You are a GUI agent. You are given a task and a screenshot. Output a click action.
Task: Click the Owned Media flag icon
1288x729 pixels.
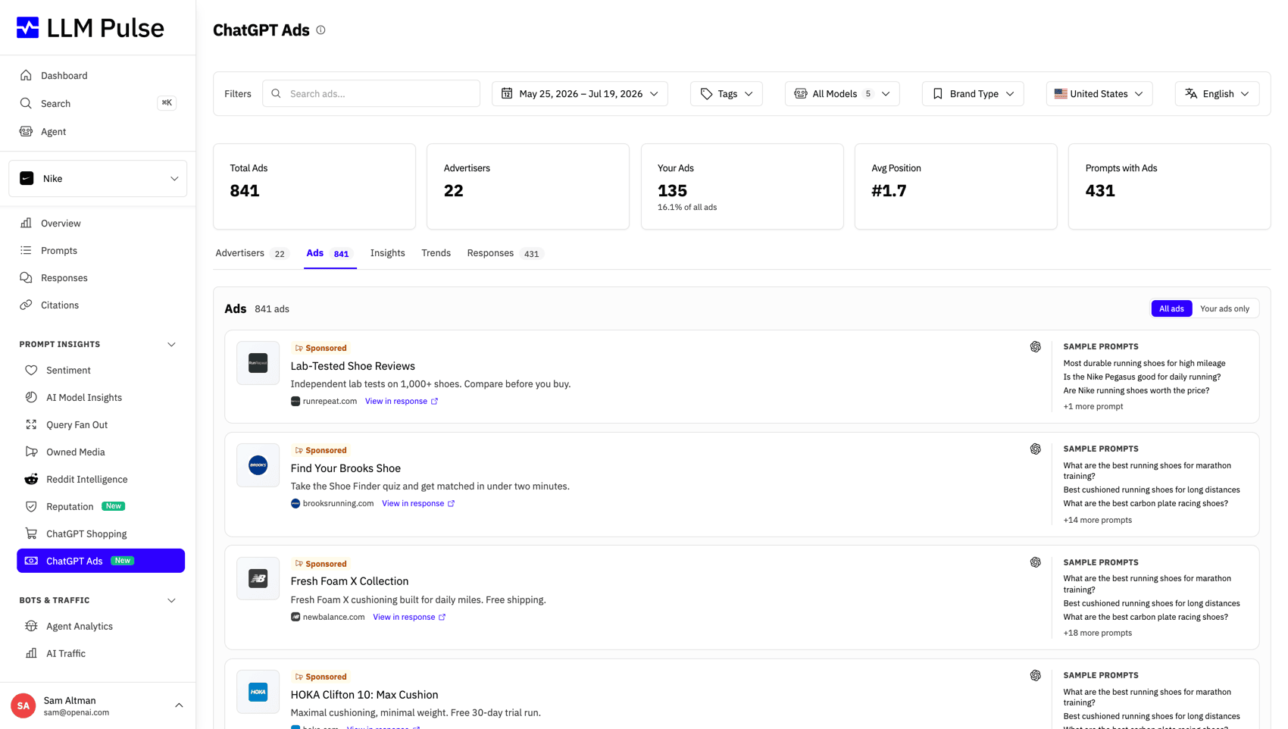pyautogui.click(x=31, y=452)
